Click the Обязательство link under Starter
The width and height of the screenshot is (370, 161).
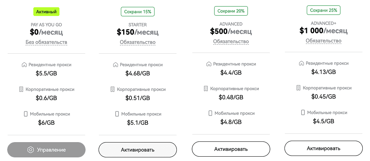coord(138,42)
